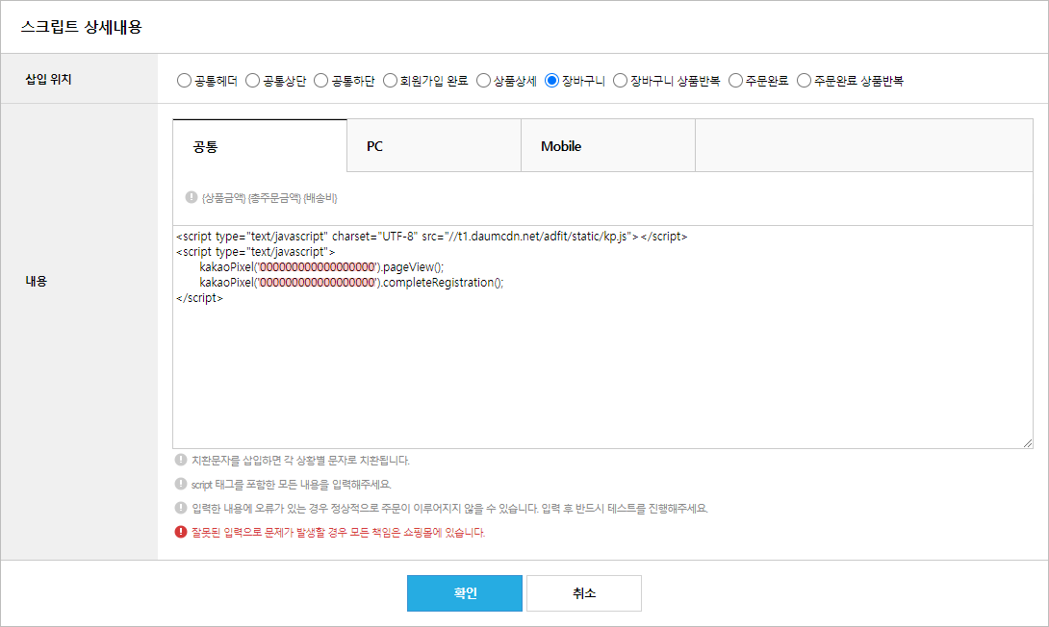Click the info icon before 치환문자를 삽입하면
This screenshot has height=627, width=1049.
coord(181,460)
